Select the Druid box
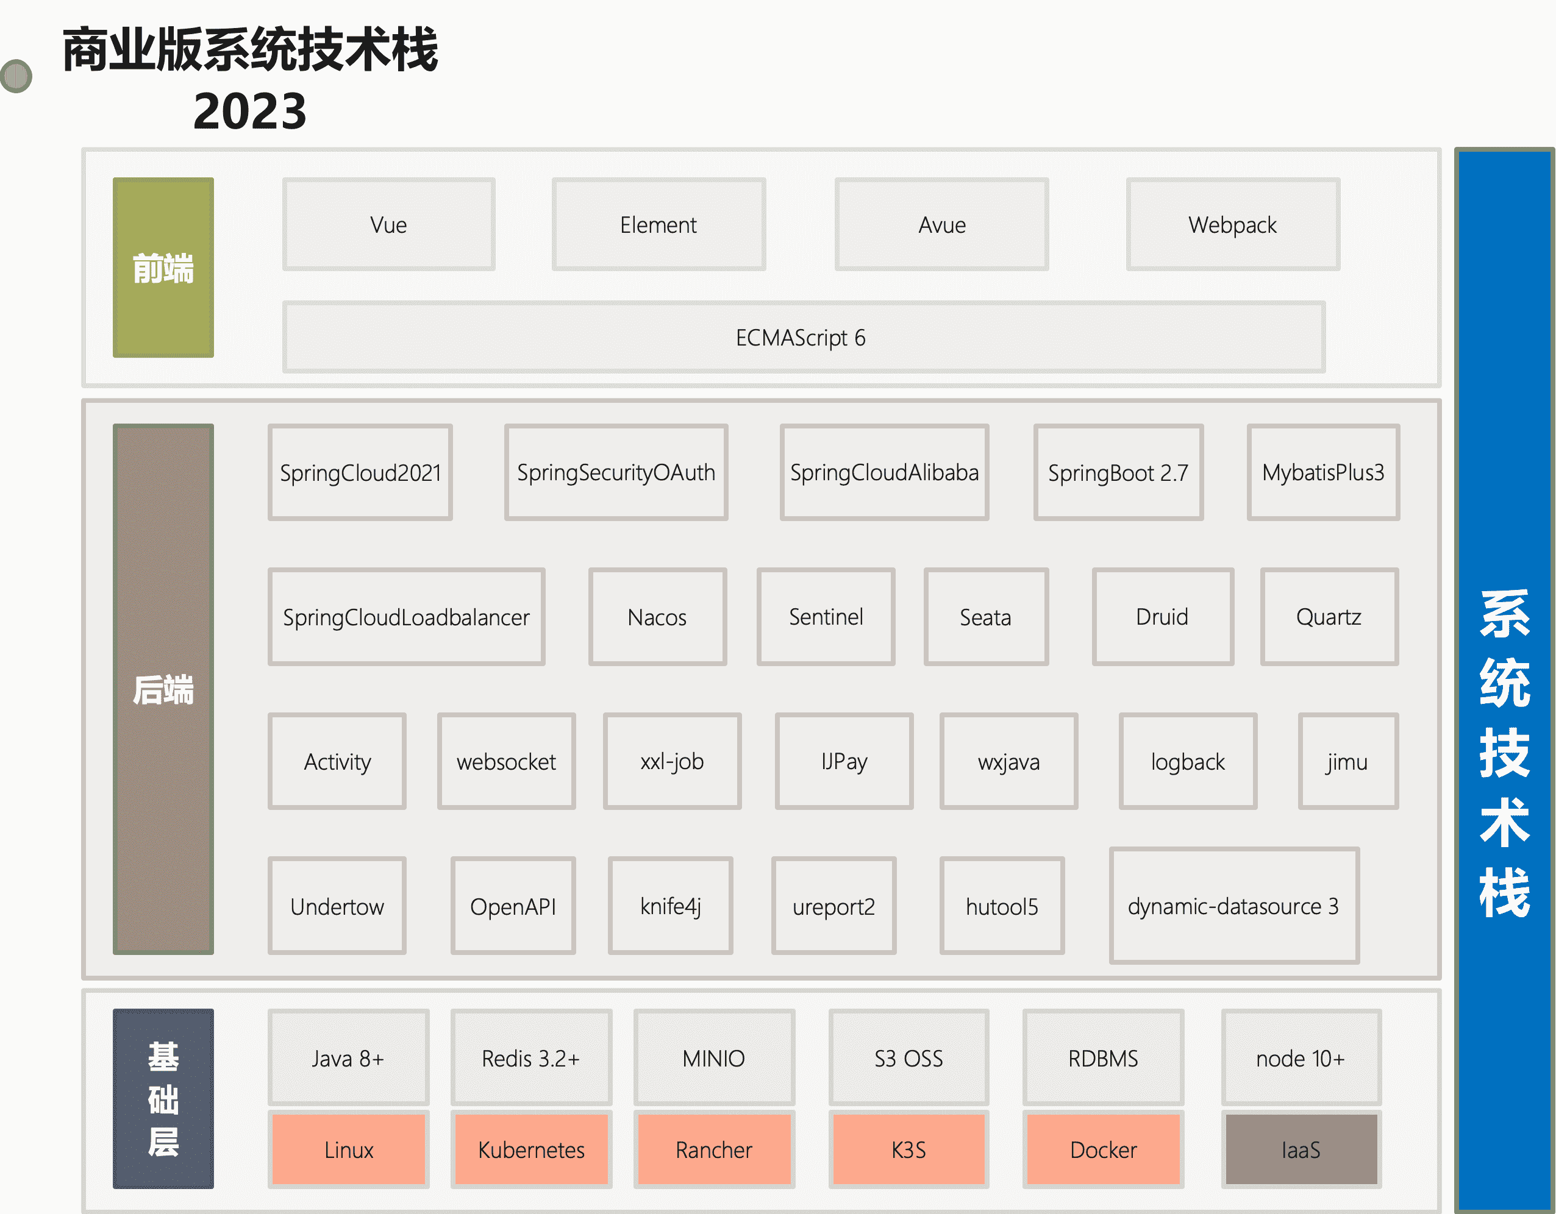 click(x=1163, y=617)
